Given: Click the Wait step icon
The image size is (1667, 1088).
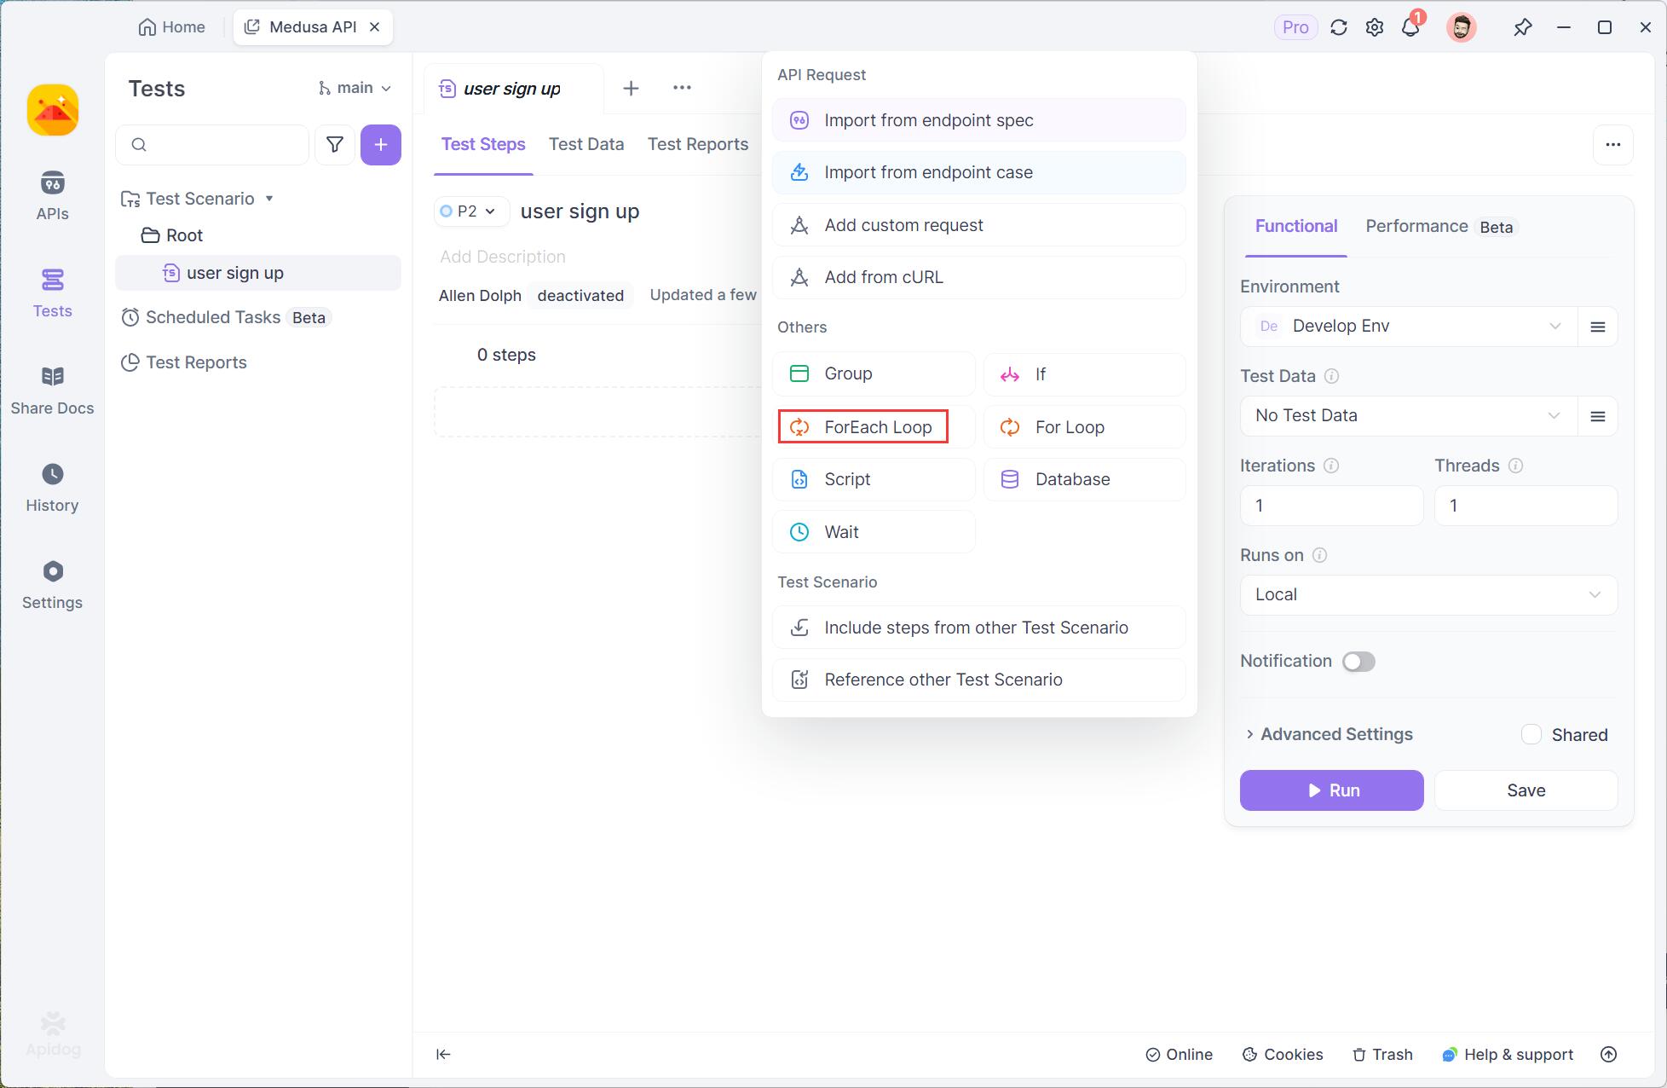Looking at the screenshot, I should coord(799,531).
